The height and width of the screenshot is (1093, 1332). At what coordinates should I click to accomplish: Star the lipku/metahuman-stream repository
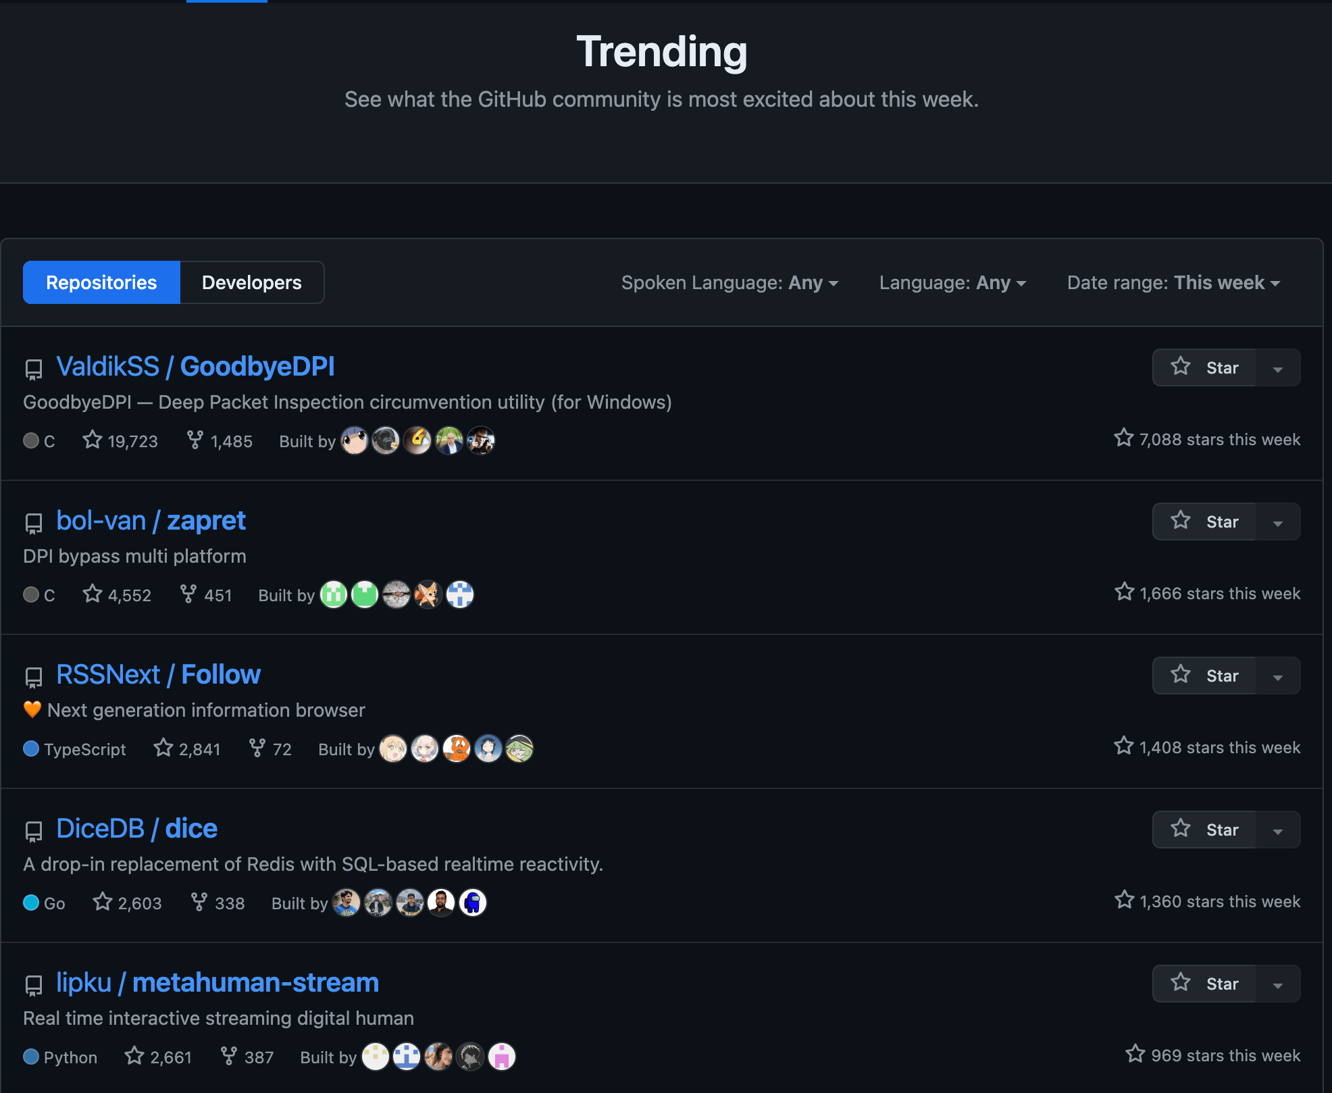1204,984
